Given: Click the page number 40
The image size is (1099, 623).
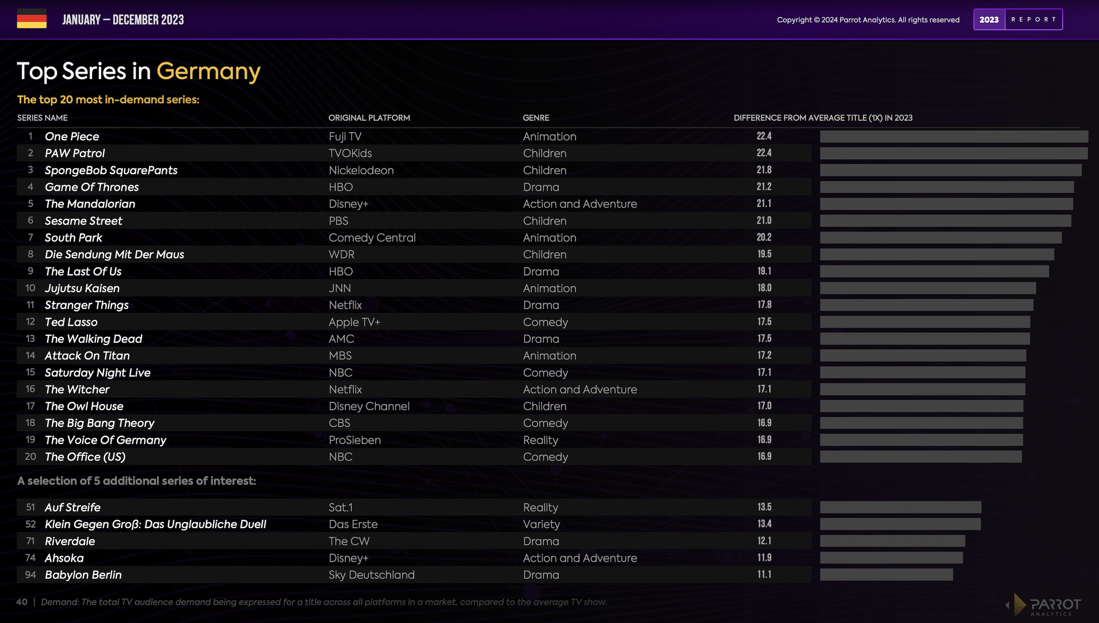Looking at the screenshot, I should coord(22,602).
